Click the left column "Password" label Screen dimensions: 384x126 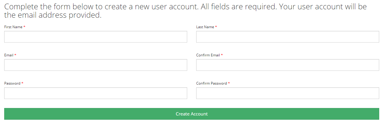point(12,83)
